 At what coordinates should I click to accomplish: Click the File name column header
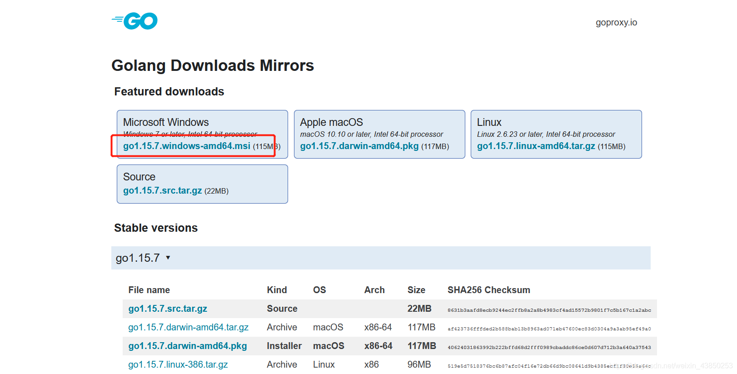coord(149,290)
